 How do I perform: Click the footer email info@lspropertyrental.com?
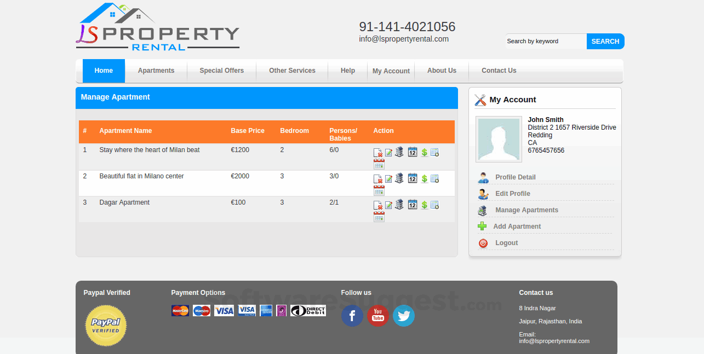[x=554, y=341]
